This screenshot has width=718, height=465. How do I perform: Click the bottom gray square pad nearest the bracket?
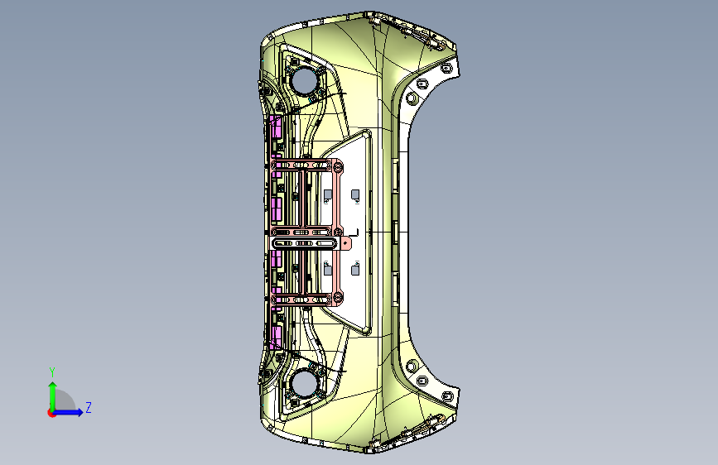tap(328, 271)
